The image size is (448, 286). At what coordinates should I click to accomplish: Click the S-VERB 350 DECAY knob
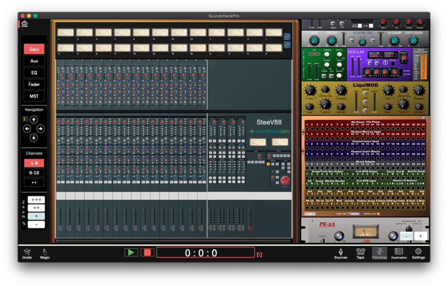332,41
